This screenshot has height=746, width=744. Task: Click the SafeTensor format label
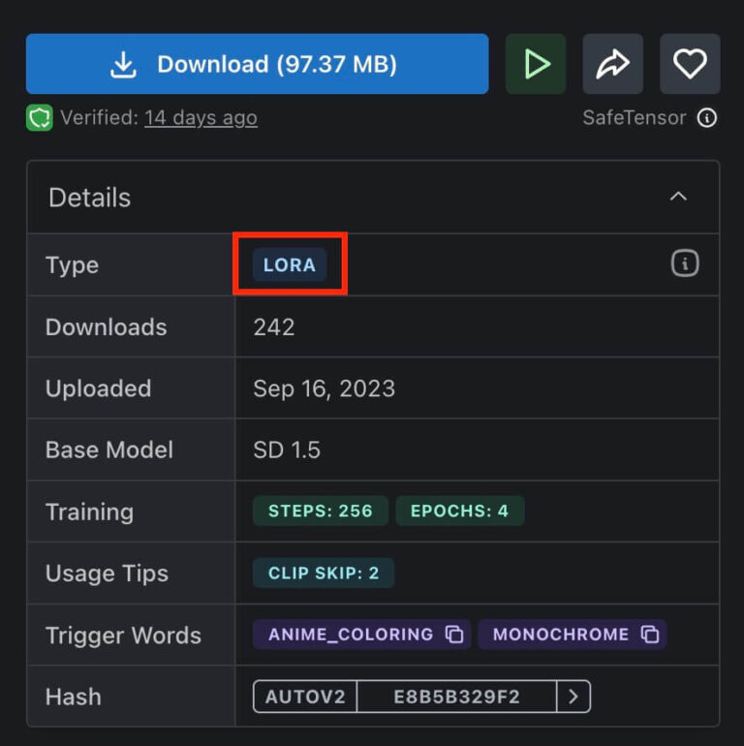click(634, 118)
